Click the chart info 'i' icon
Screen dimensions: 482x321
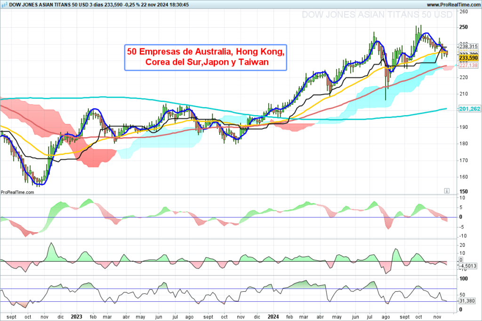[447, 191]
